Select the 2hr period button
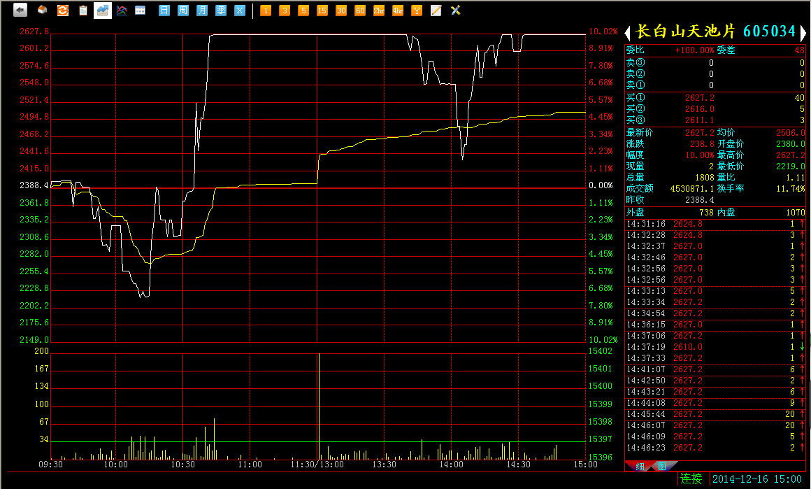This screenshot has width=811, height=489. click(379, 10)
